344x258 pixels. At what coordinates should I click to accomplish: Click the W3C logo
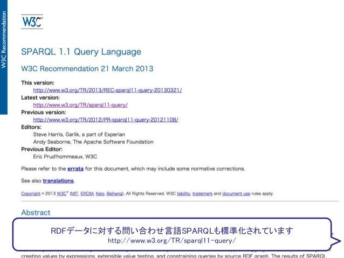click(x=32, y=22)
